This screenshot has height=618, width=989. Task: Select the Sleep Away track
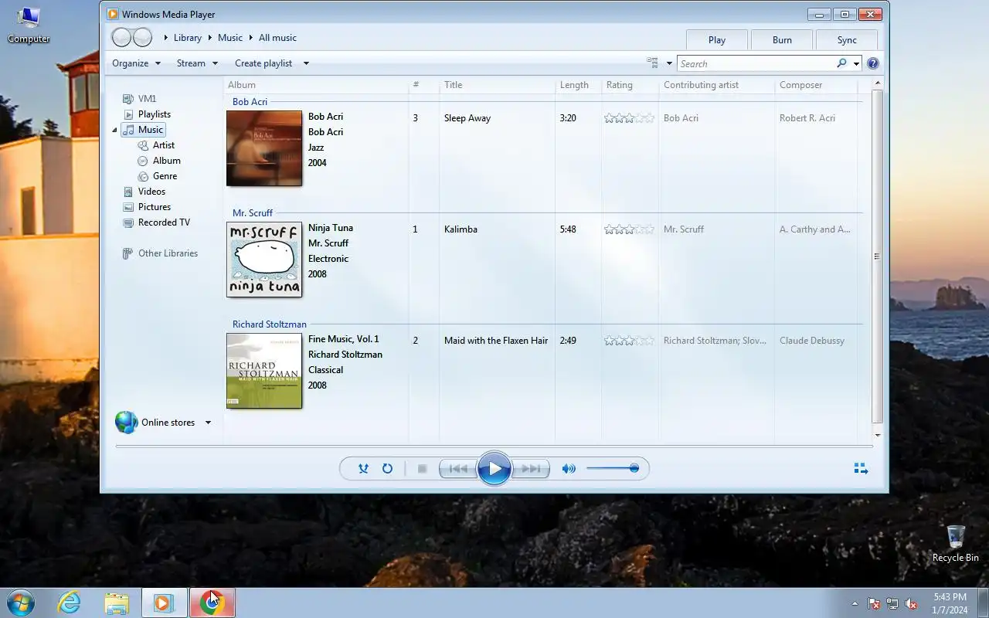coord(467,118)
